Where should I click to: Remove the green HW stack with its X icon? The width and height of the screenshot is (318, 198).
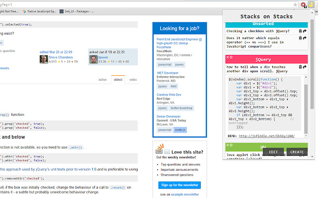point(228,145)
